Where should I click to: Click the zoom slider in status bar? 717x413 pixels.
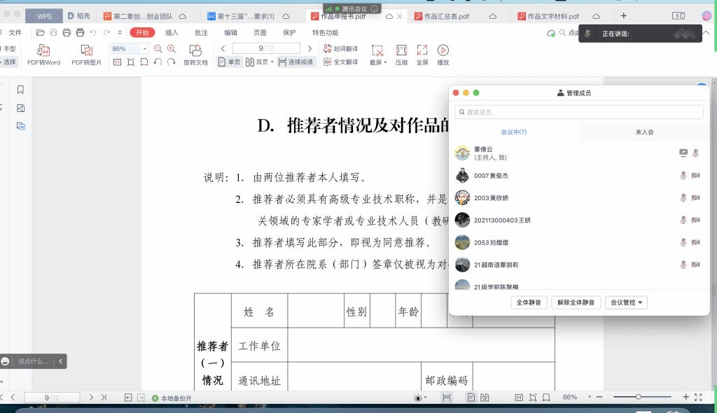(638, 397)
